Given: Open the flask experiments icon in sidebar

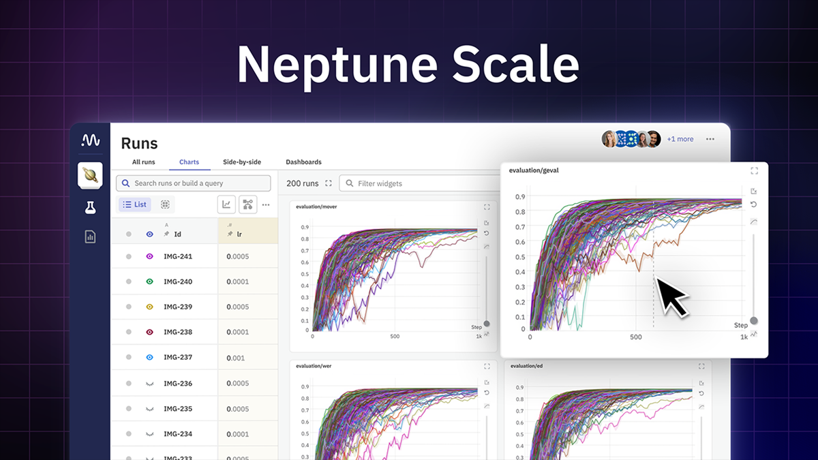Looking at the screenshot, I should click(x=90, y=208).
